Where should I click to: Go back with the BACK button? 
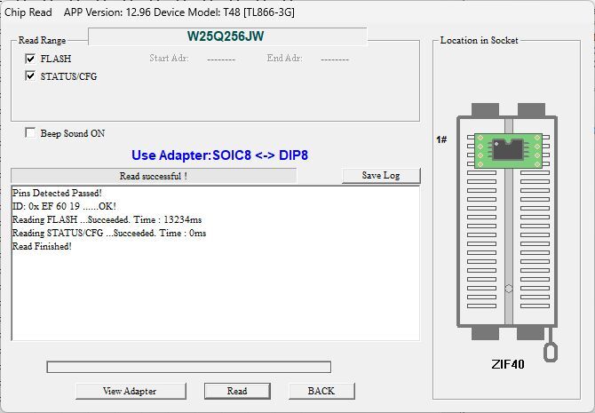[321, 391]
